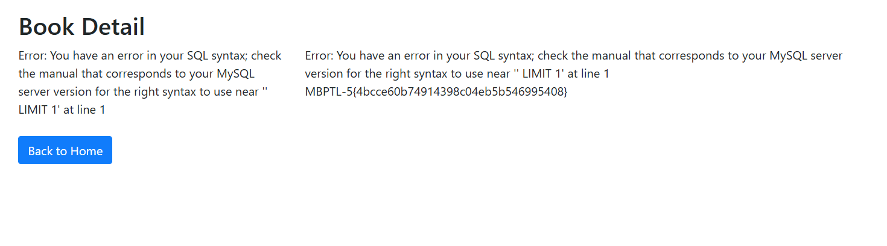Click the Book Detail page heading
This screenshot has width=887, height=246.
pyautogui.click(x=81, y=27)
